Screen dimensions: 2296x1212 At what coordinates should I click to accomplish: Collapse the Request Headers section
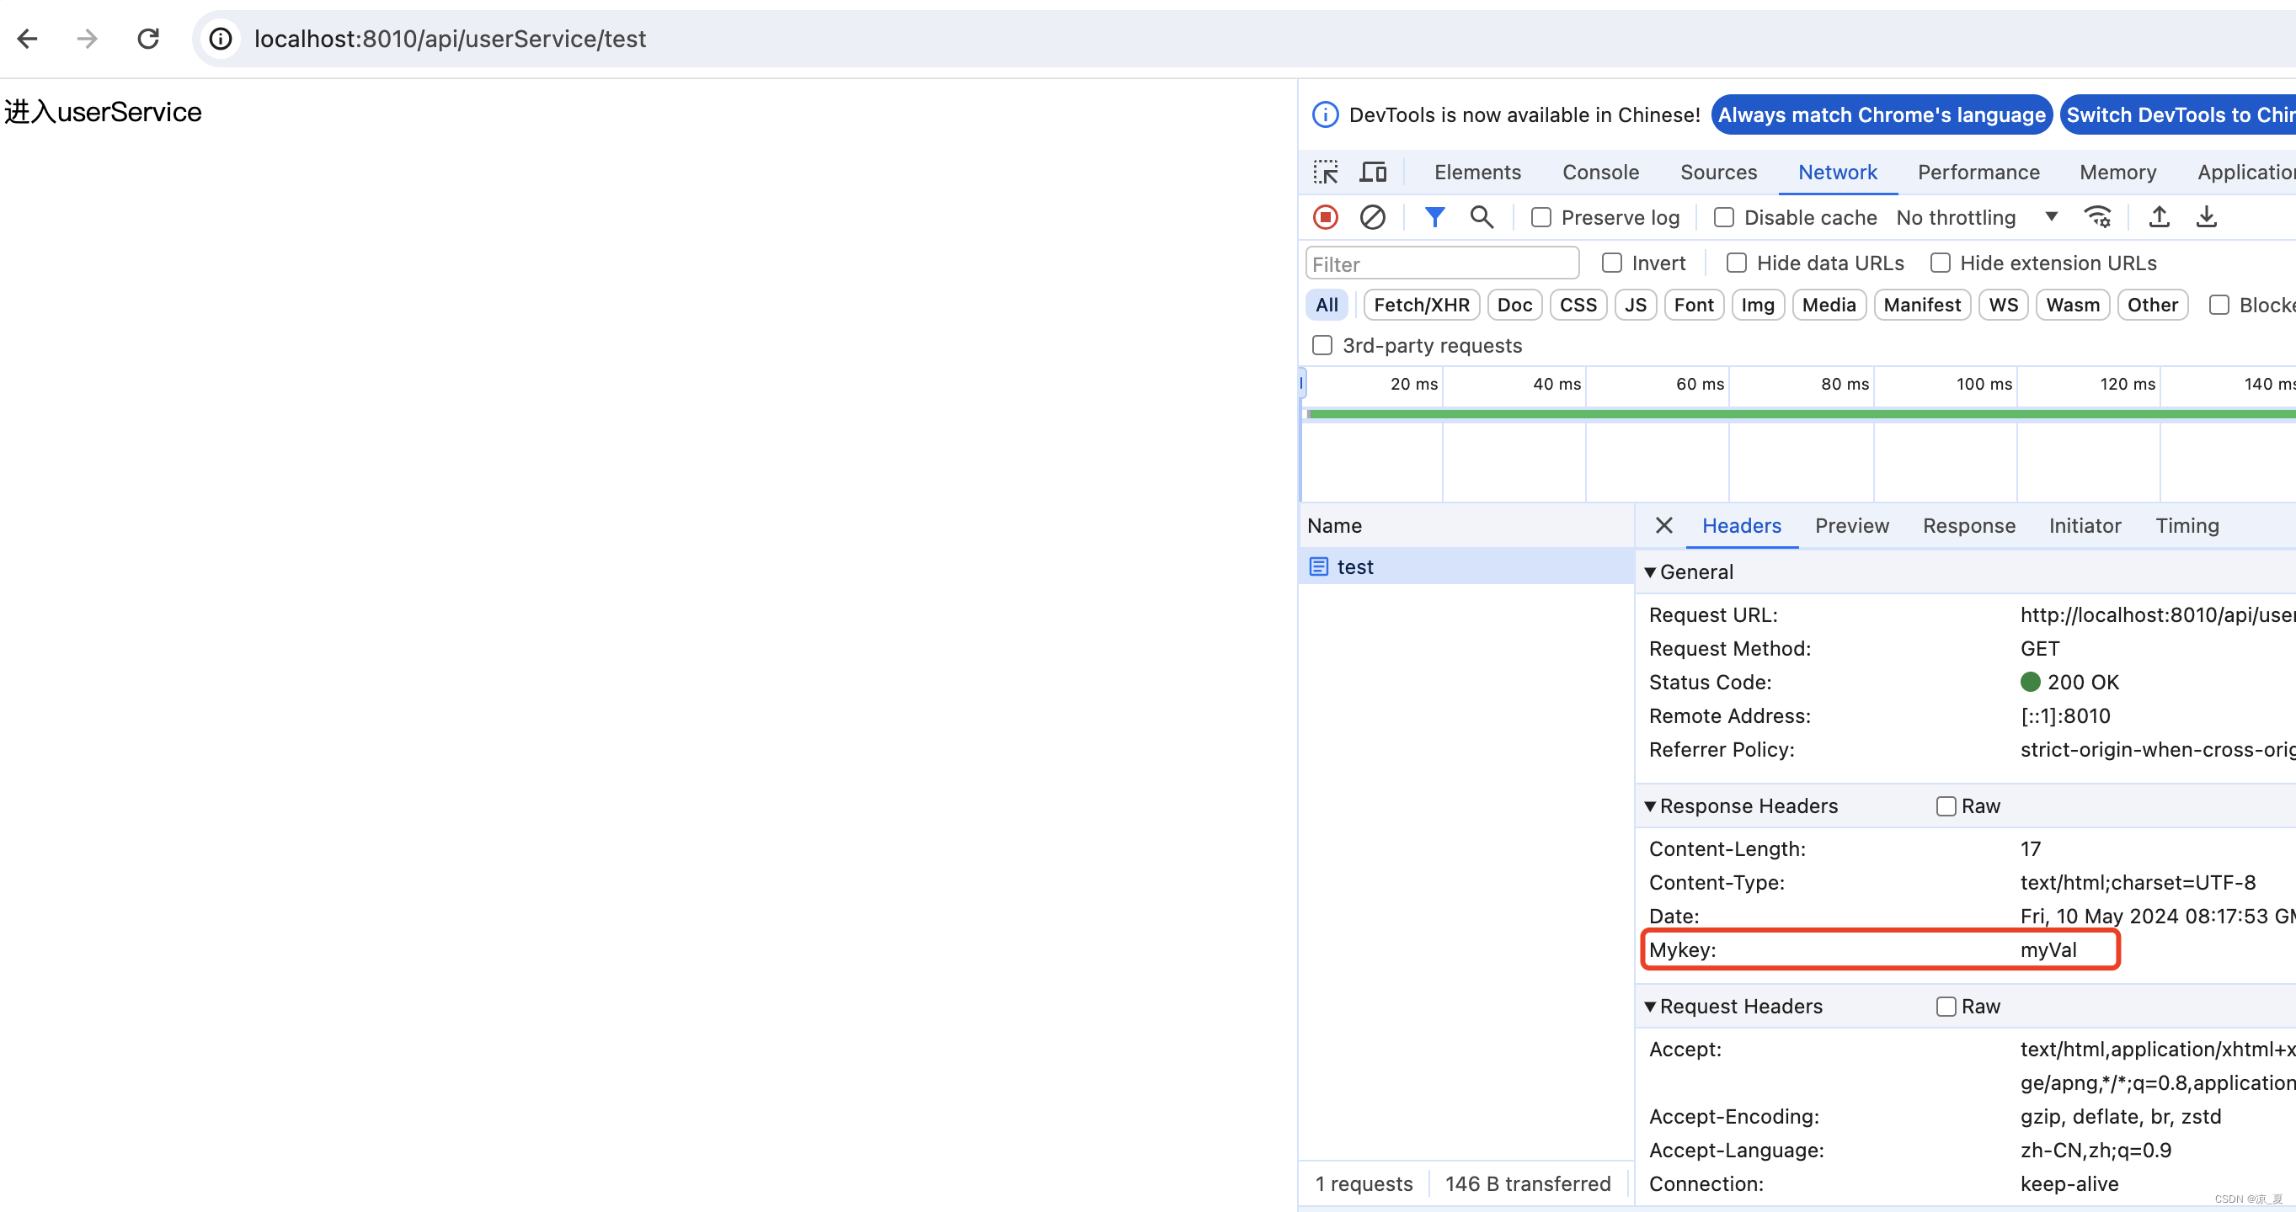coord(1650,1007)
